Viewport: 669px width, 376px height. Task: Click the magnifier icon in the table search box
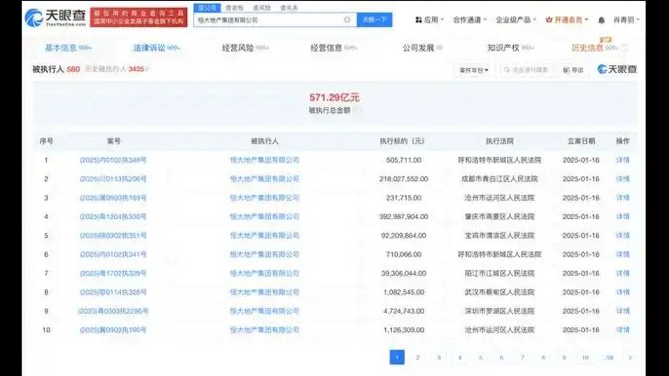[507, 70]
